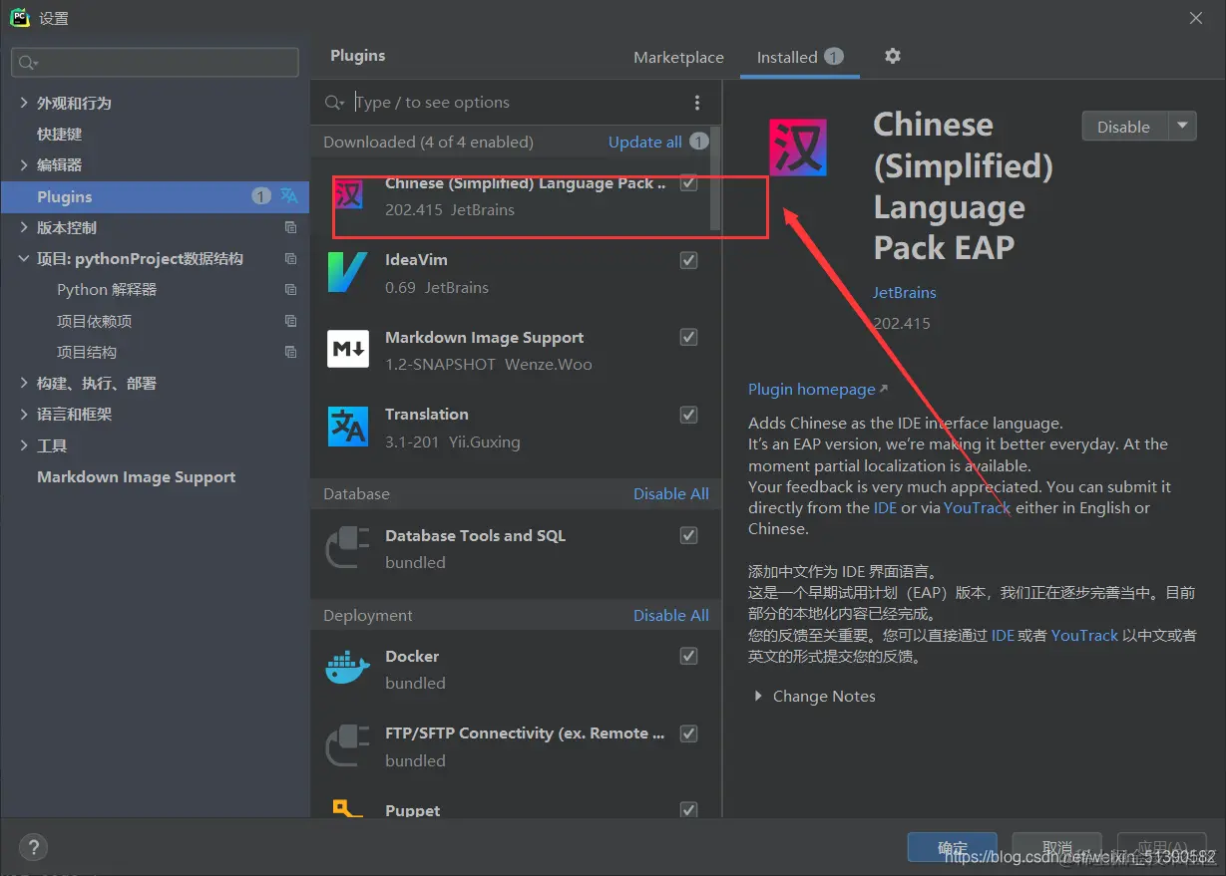
Task: Toggle the Markdown Image Support checkbox
Action: click(x=688, y=337)
